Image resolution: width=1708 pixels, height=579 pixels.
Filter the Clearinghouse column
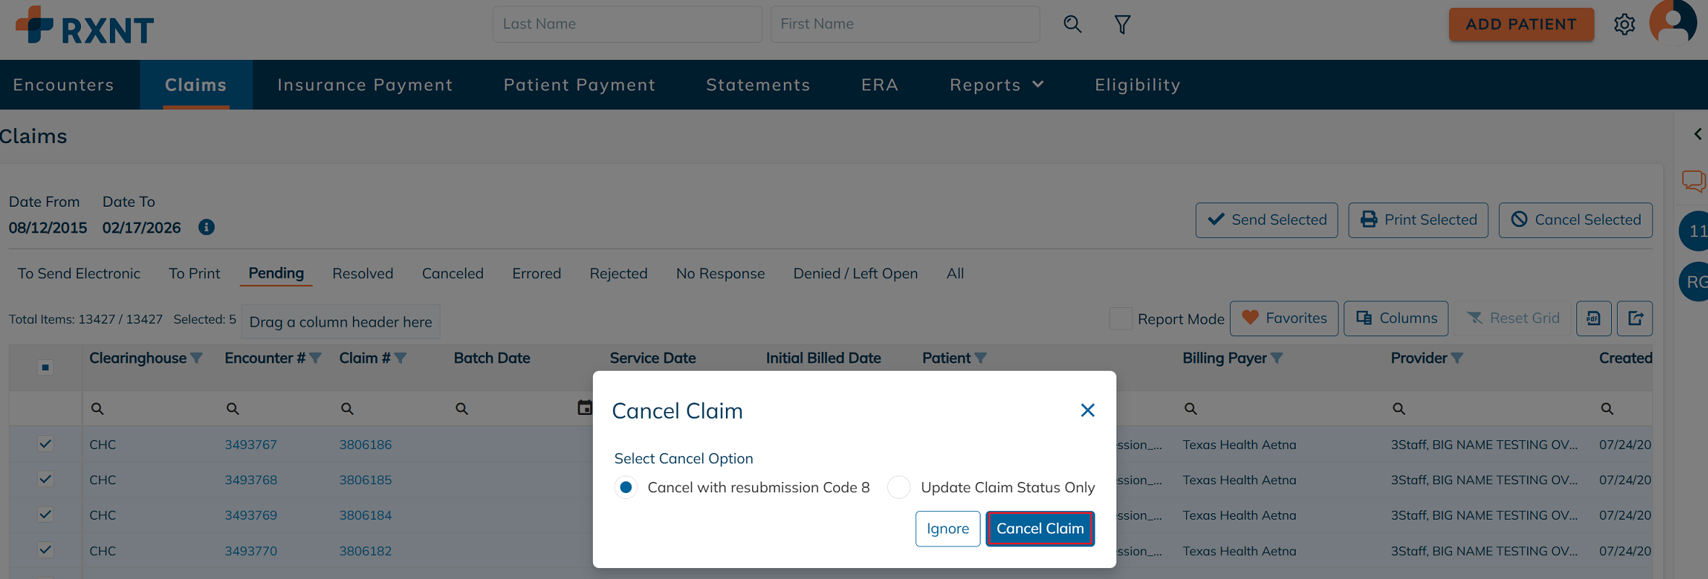[x=197, y=359]
